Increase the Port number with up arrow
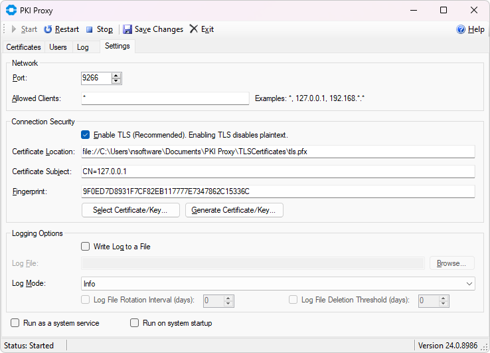This screenshot has width=490, height=353. pos(116,75)
